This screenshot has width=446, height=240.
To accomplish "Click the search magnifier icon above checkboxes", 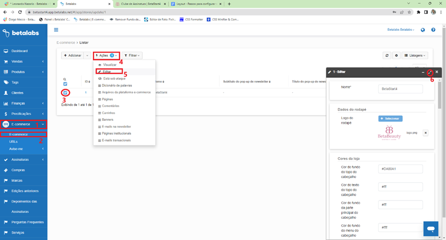I will pyautogui.click(x=65, y=79).
